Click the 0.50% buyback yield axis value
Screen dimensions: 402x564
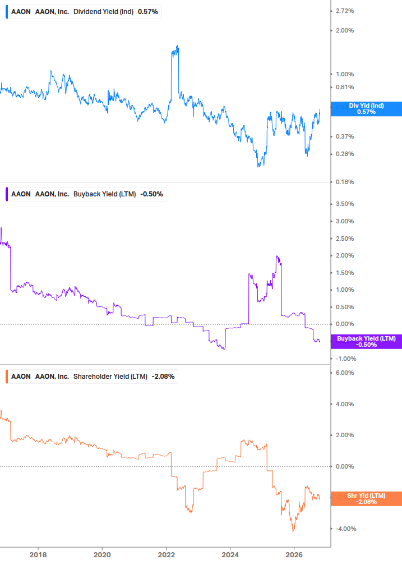[x=345, y=307]
